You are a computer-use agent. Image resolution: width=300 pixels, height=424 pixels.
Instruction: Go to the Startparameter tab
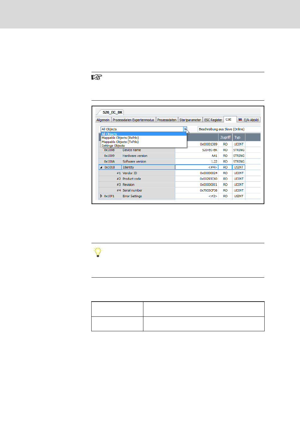pos(190,120)
